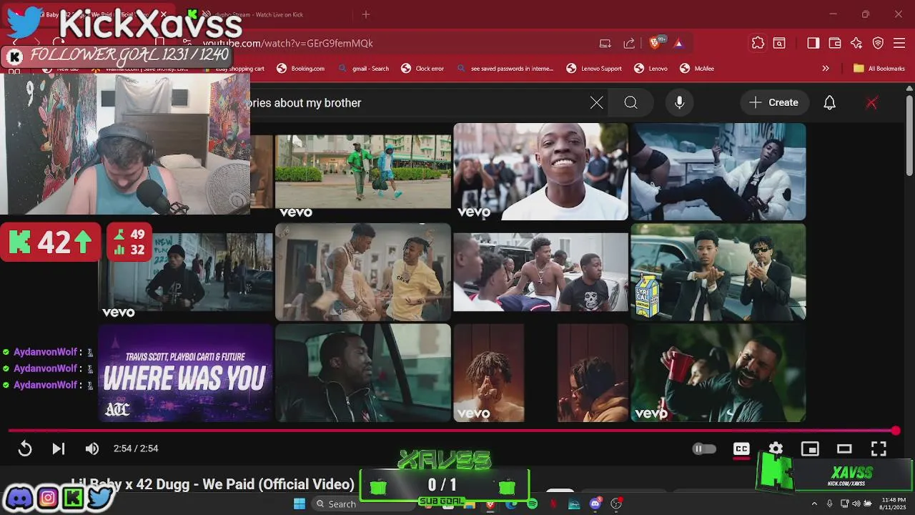Open the volume icon in system tray
Screen dimensions: 915x515
point(856,504)
